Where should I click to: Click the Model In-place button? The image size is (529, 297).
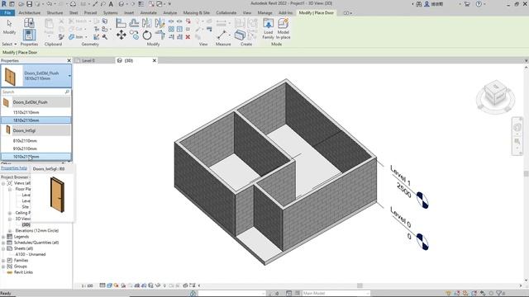283,29
